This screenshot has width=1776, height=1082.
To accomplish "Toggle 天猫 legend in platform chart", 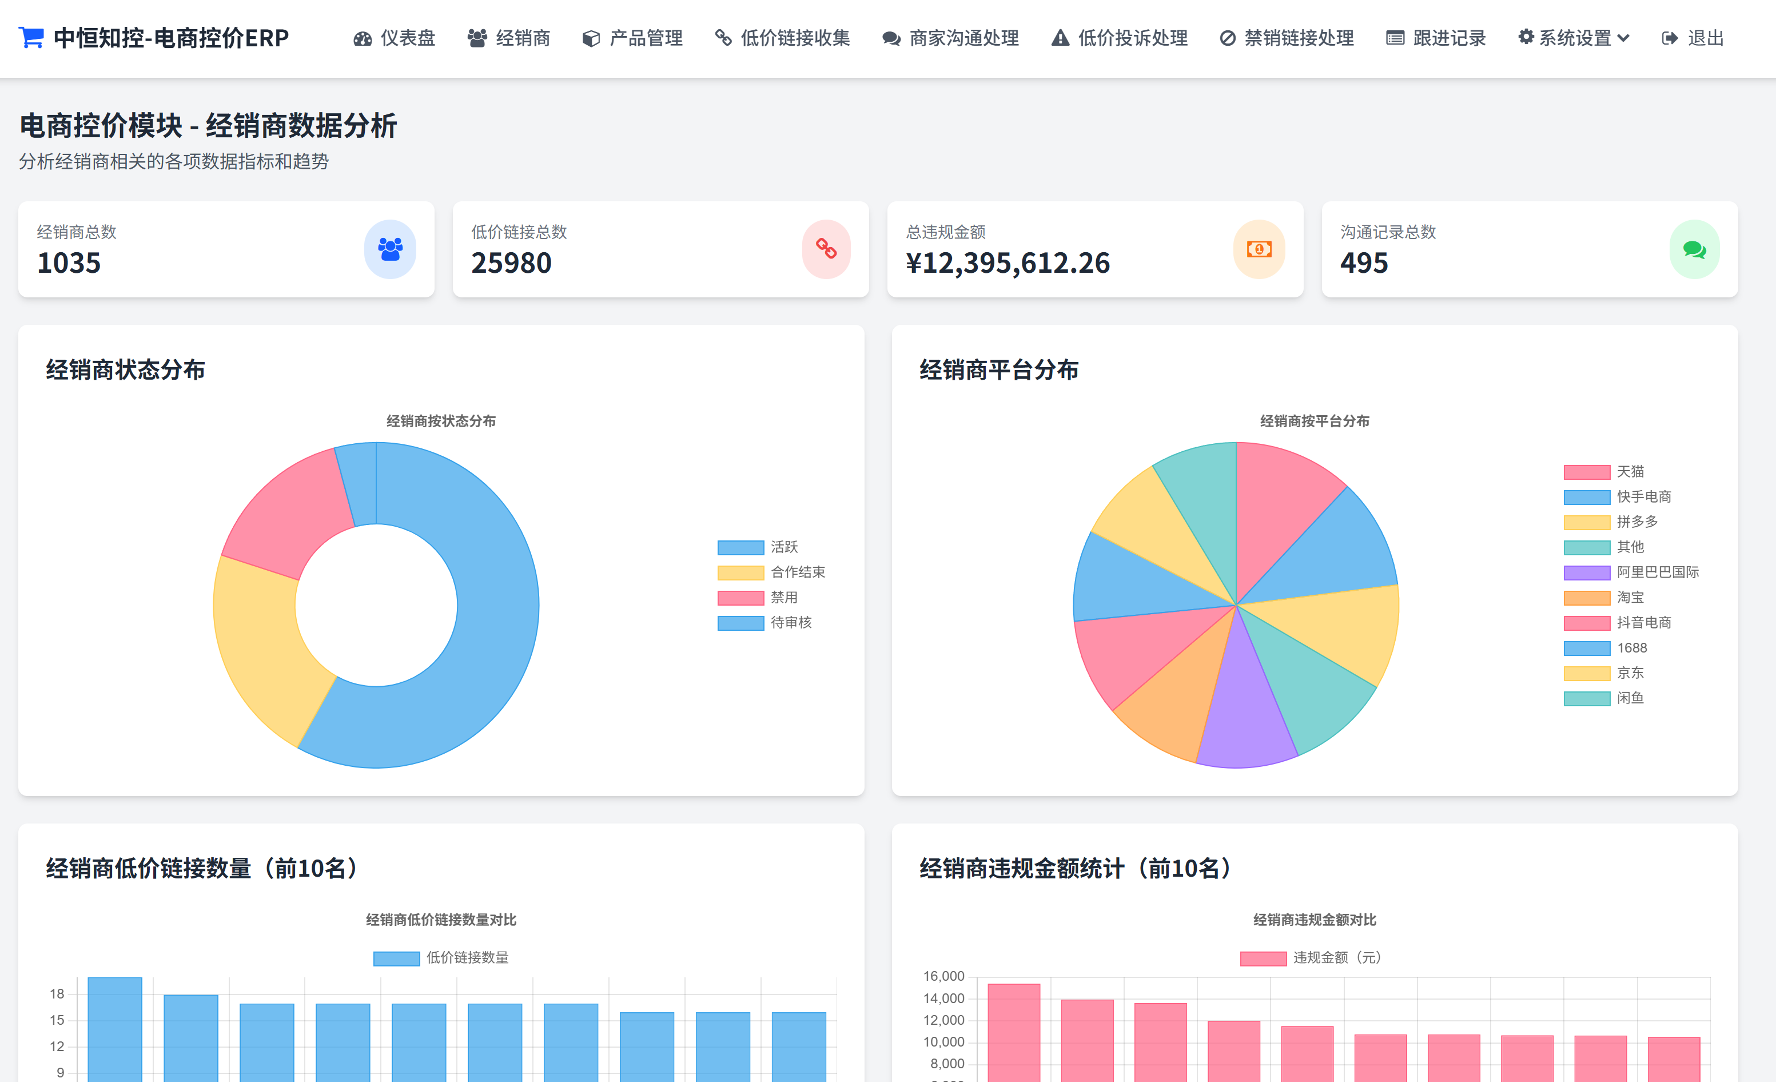I will coord(1604,472).
